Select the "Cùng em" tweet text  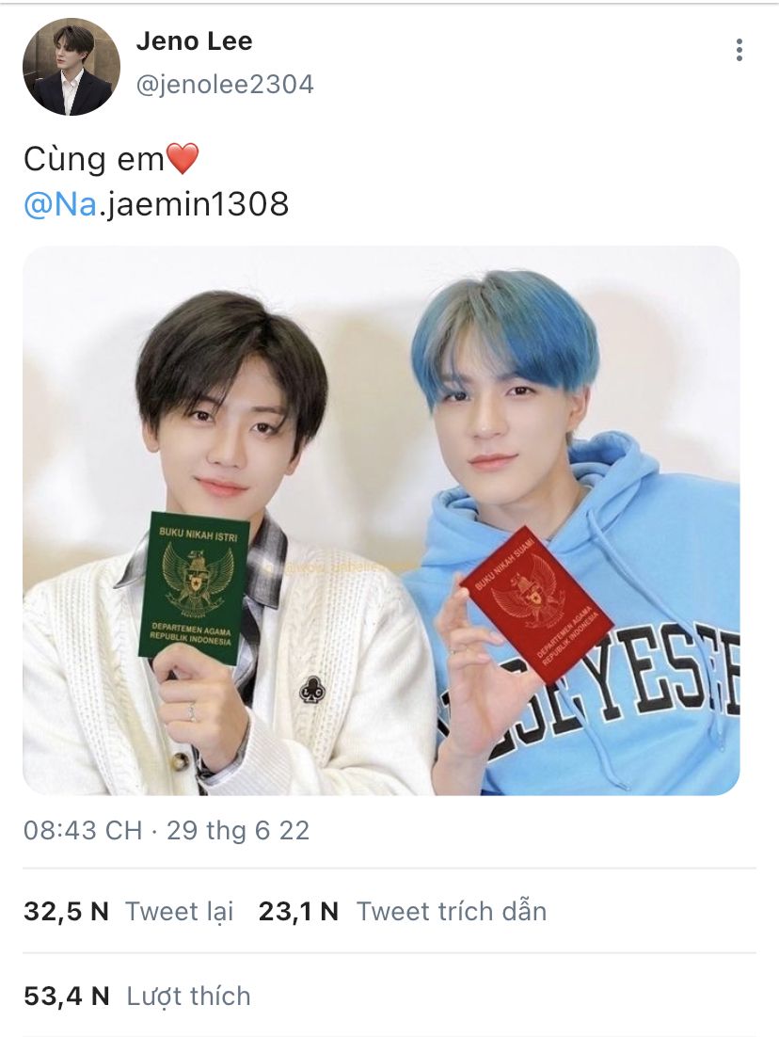pos(94,160)
